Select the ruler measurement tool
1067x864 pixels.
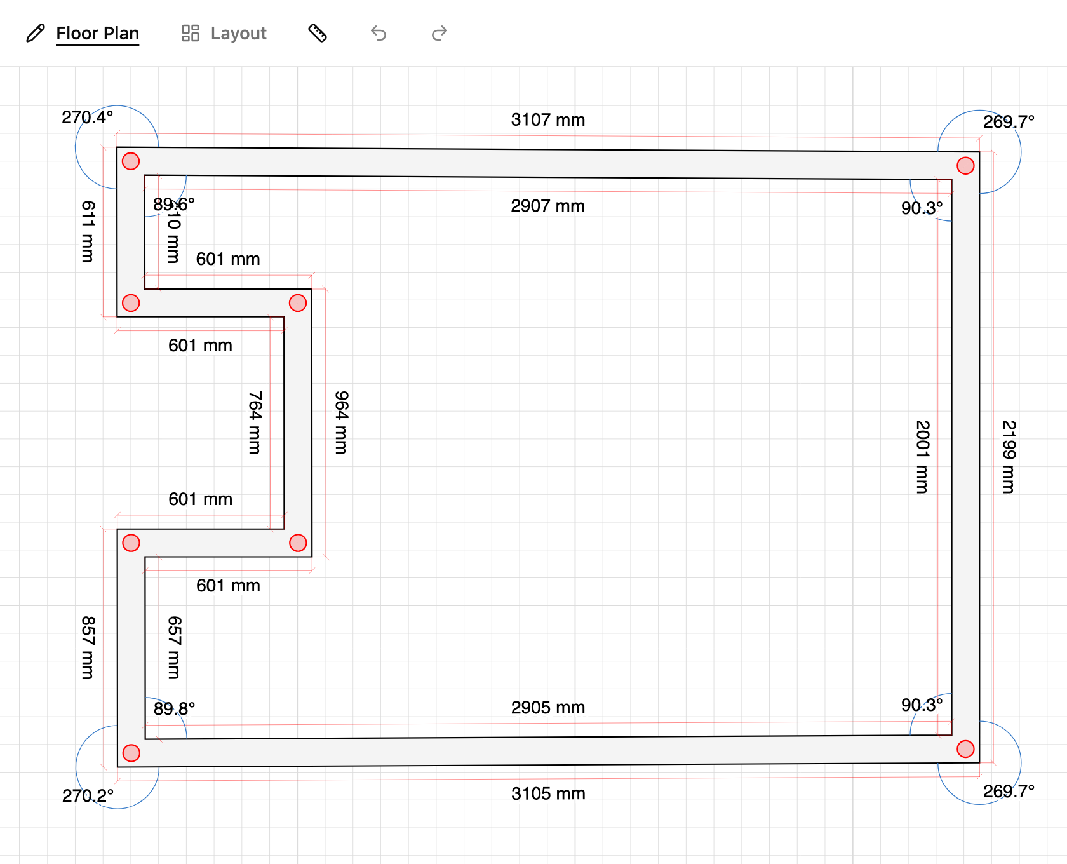click(318, 33)
